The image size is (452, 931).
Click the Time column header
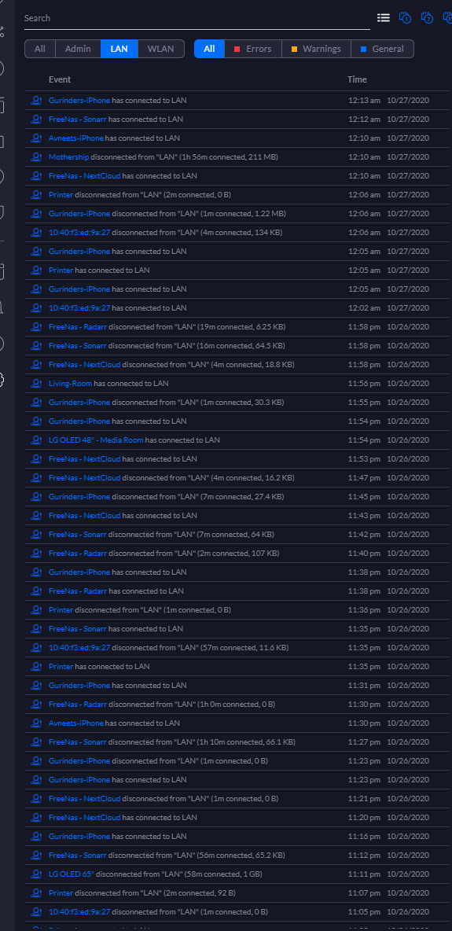coord(357,79)
